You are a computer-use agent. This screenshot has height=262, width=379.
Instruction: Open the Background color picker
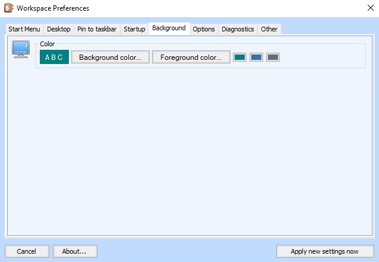(110, 57)
